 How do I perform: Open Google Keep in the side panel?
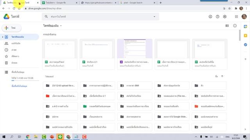pyautogui.click(x=245, y=35)
